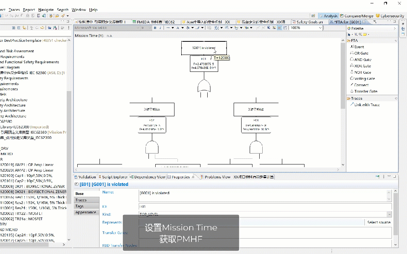Select the Connect tool in palette
This screenshot has width=407, height=254.
tap(360, 85)
